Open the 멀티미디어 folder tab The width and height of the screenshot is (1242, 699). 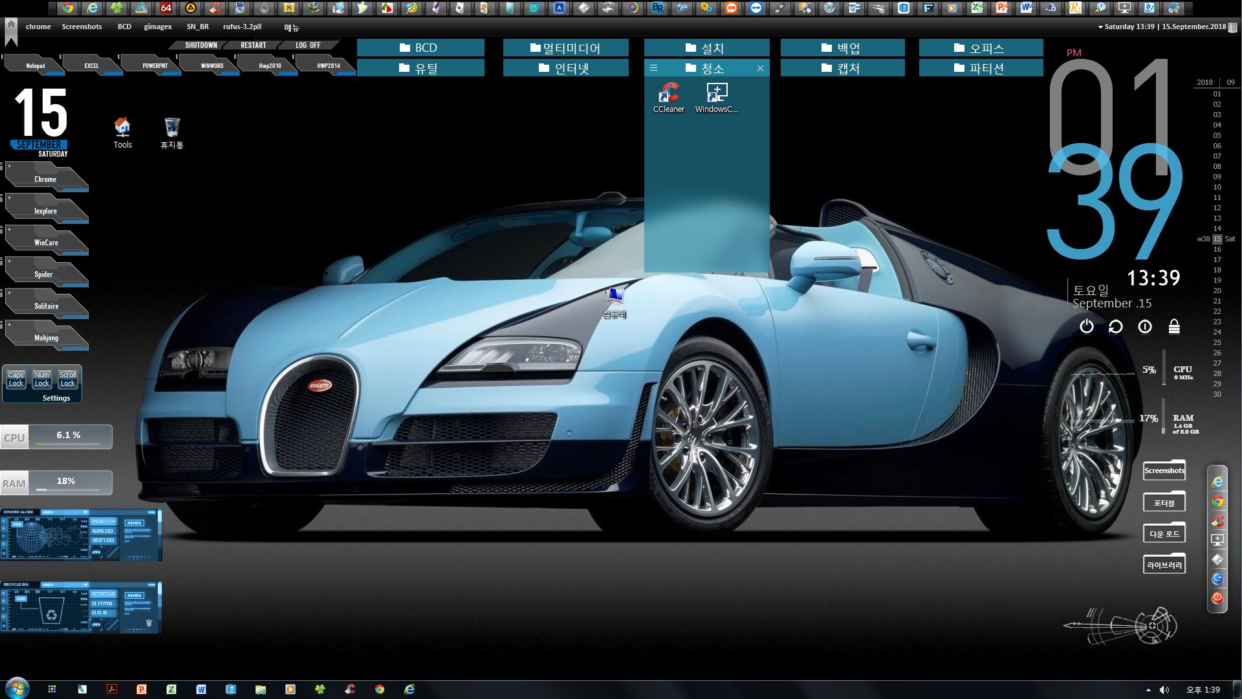[x=566, y=48]
